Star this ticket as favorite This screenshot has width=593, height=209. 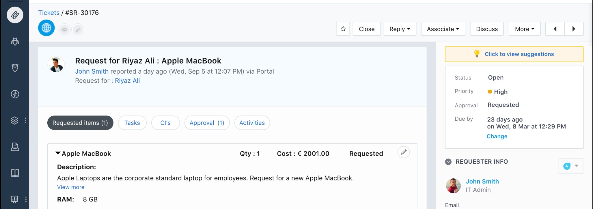coord(343,29)
